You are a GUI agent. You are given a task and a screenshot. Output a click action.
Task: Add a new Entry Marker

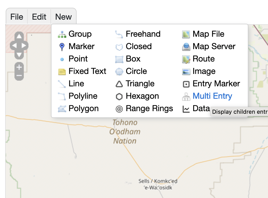click(x=216, y=84)
